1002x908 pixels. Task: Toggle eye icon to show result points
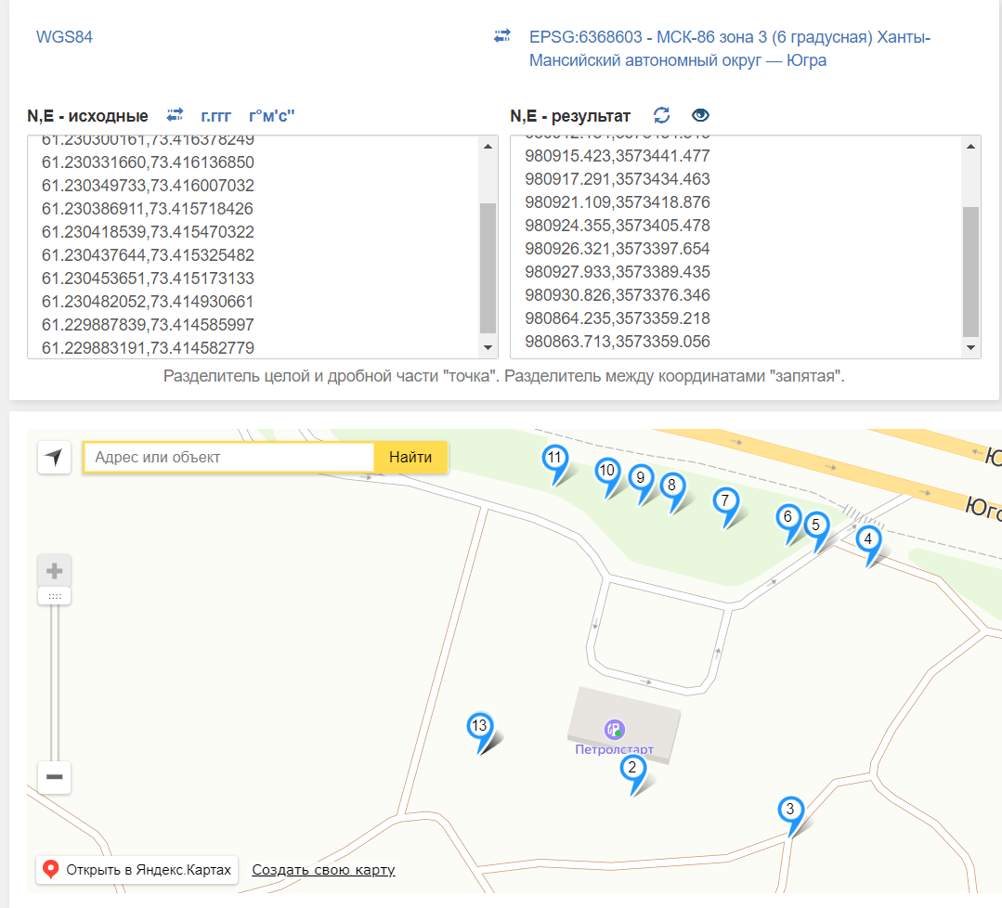point(700,115)
